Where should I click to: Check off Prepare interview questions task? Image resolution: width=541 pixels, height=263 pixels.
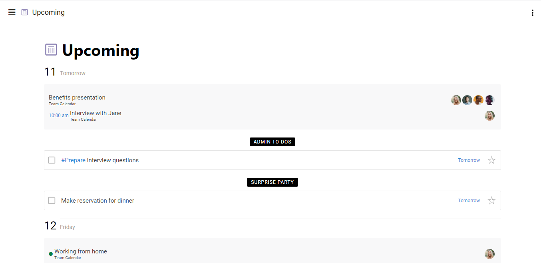coord(52,160)
